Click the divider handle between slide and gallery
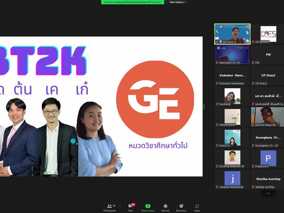 pos(204,106)
